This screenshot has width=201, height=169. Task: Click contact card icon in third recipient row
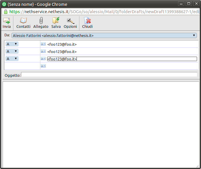(43, 59)
